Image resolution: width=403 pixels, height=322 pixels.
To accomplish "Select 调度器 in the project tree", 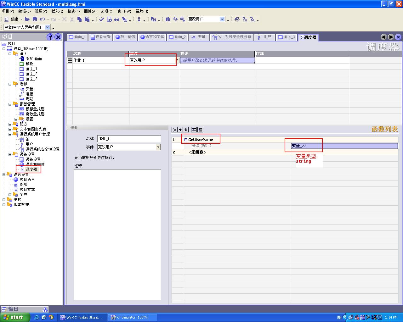I will pos(31,169).
